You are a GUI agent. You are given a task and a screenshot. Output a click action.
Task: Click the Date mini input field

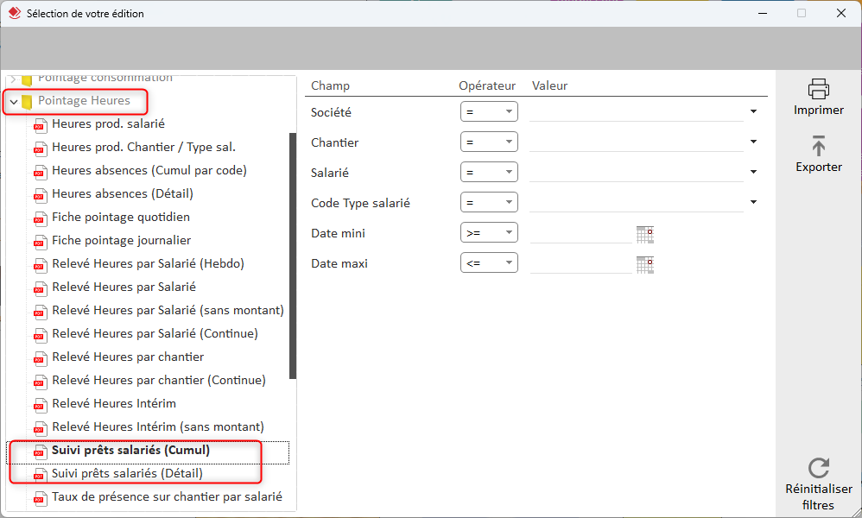pos(580,234)
